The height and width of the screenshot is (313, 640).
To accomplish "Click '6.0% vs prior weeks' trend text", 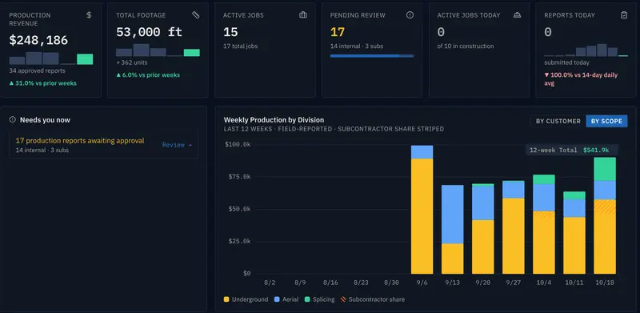I will (x=151, y=74).
